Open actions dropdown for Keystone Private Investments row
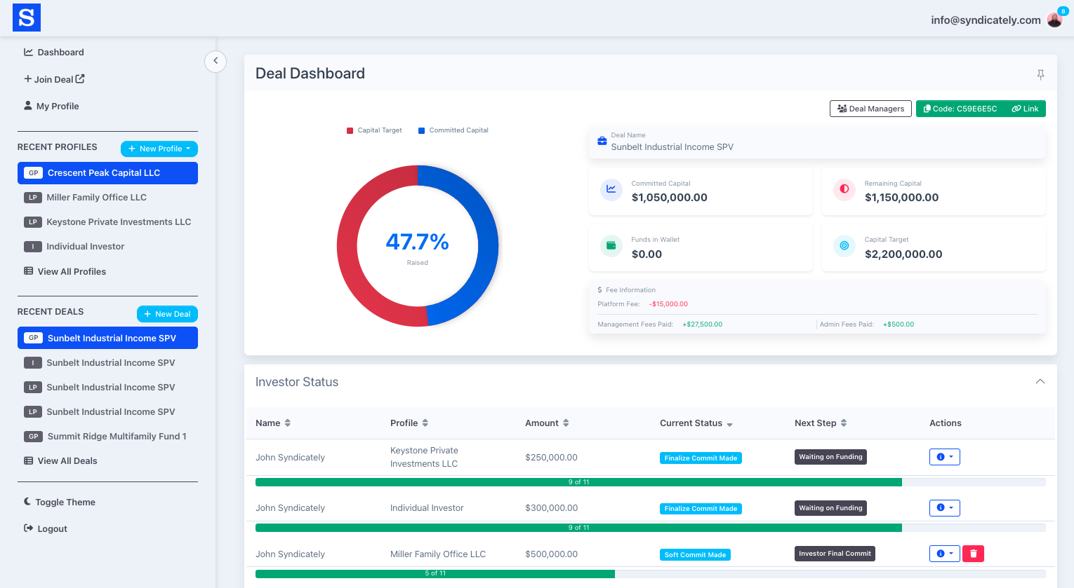Screen dimensions: 1074x588 [x=944, y=457]
